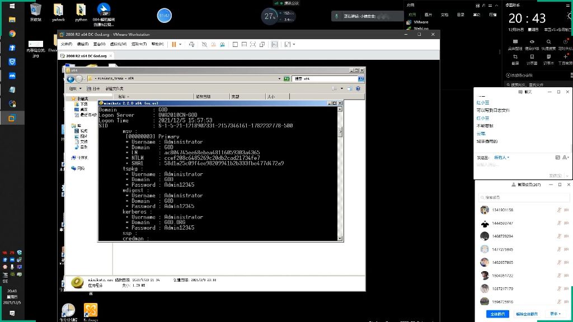Click the Explorer help question mark icon
Screen dimensions: 573x322
pyautogui.click(x=358, y=88)
